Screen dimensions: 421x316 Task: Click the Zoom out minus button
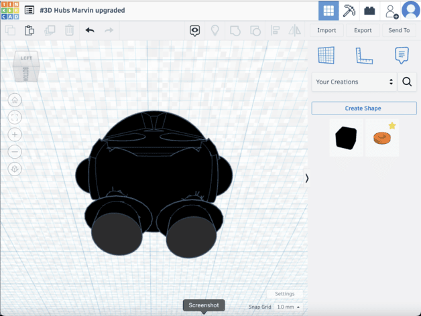(15, 152)
